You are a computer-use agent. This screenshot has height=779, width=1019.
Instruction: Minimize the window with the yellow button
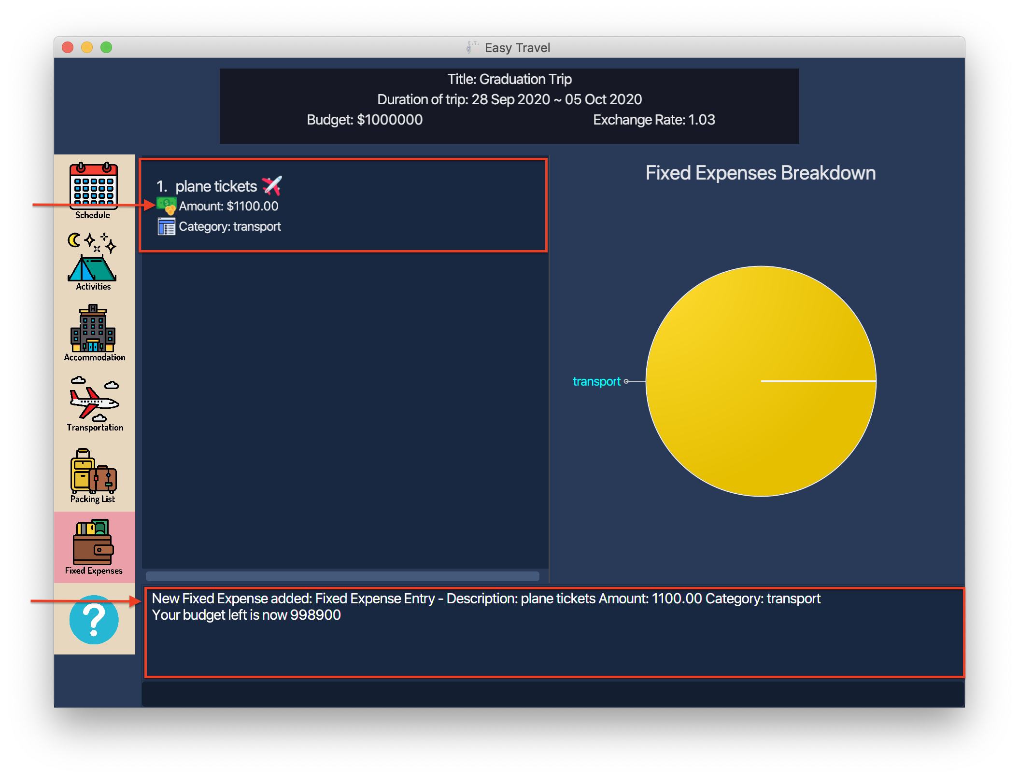(87, 47)
